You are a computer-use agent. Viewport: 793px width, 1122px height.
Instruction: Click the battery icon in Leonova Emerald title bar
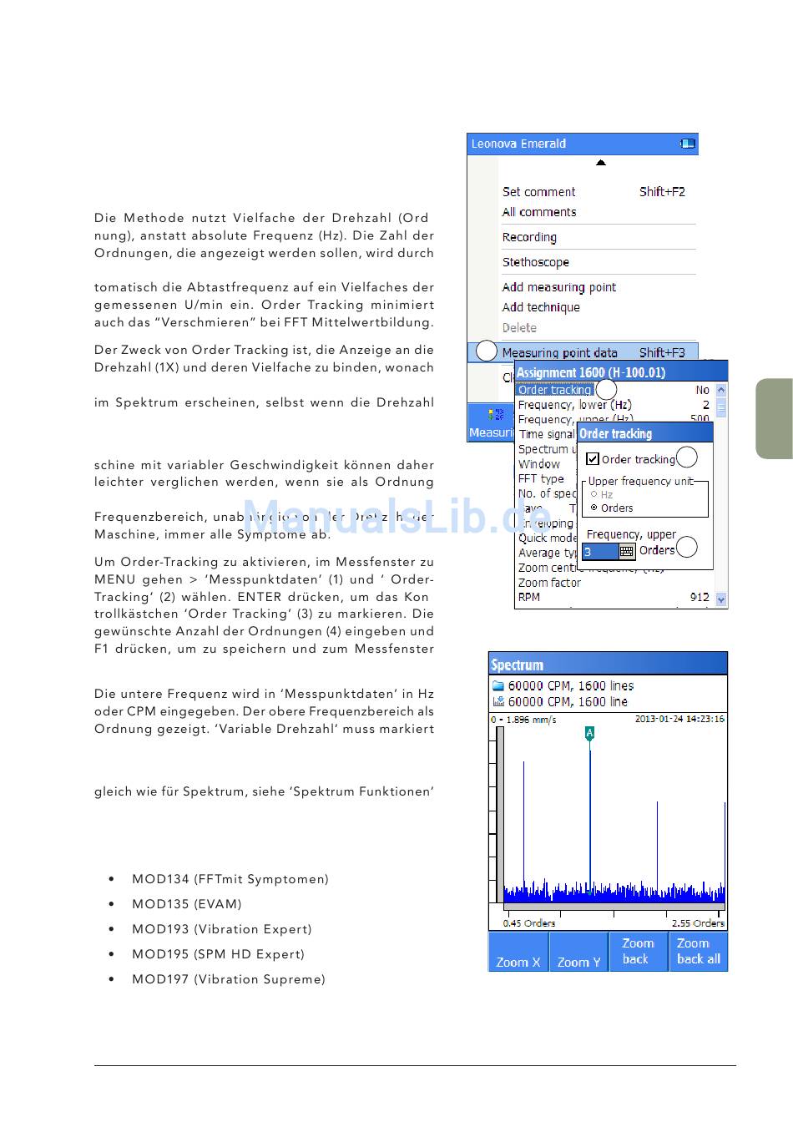pos(687,144)
